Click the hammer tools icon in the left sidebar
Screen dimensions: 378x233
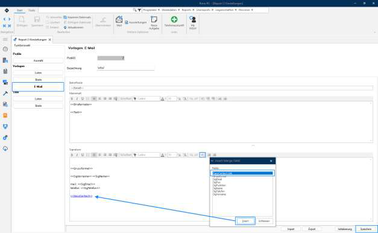pyautogui.click(x=5, y=94)
